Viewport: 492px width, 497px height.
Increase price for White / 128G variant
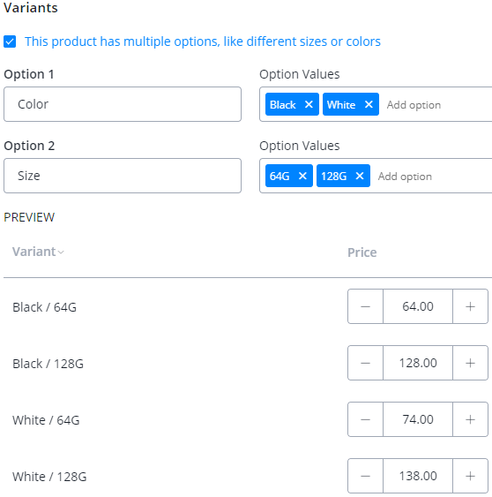(x=470, y=476)
